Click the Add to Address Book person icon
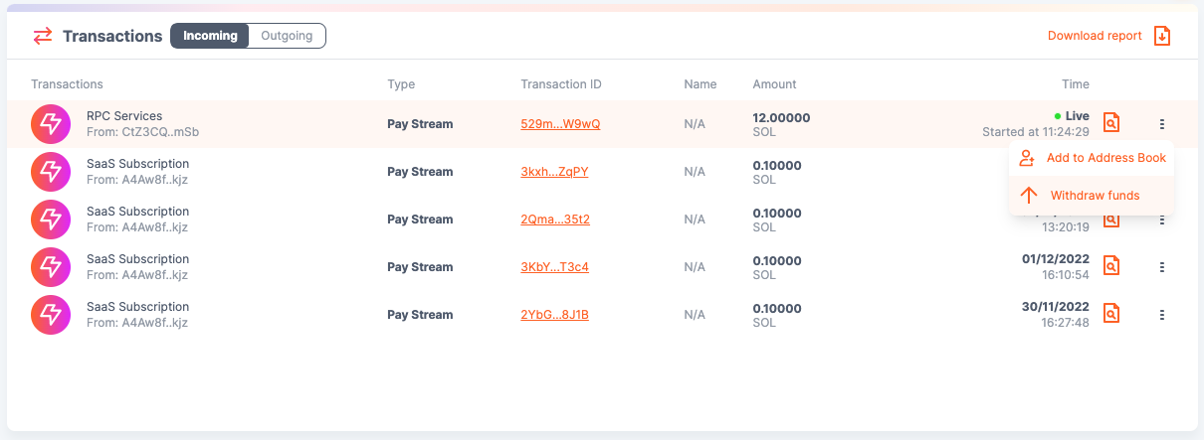Screen dimensions: 1204x440 pos(1029,158)
